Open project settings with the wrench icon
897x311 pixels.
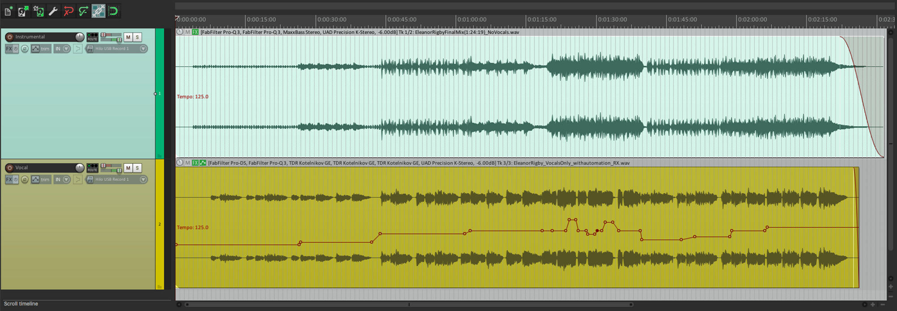pyautogui.click(x=53, y=11)
